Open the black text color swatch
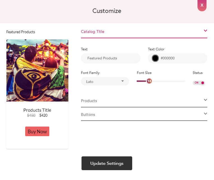Screen dimensions: 214x180 coord(155,58)
